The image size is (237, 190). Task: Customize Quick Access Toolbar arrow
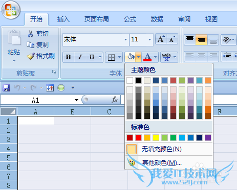[73, 87]
